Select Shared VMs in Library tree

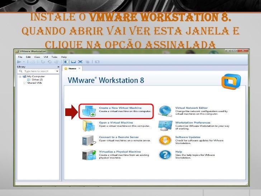(x=34, y=83)
